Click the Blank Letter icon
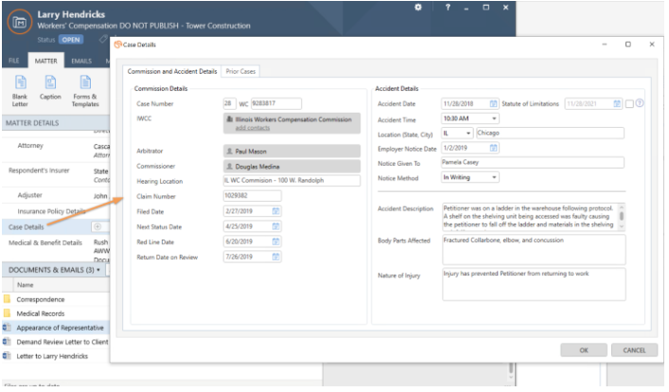The height and width of the screenshot is (392, 669). (x=20, y=82)
